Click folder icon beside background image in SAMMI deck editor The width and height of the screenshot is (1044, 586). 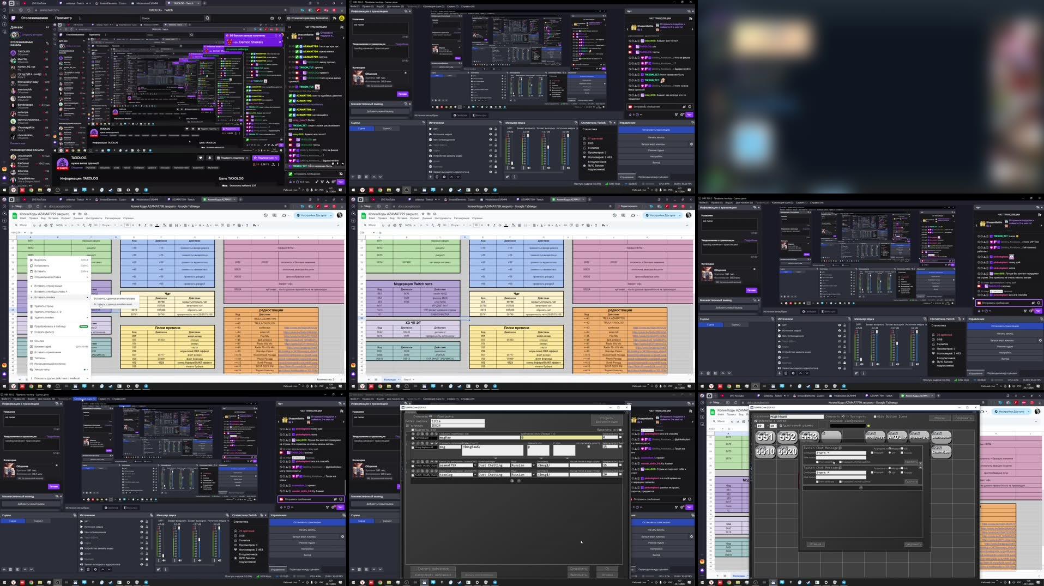[868, 425]
